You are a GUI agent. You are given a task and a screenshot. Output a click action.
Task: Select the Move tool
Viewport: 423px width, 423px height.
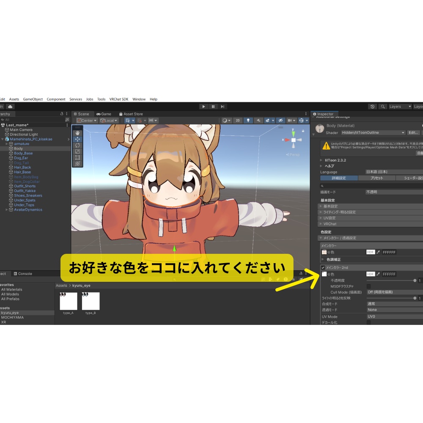[77, 139]
